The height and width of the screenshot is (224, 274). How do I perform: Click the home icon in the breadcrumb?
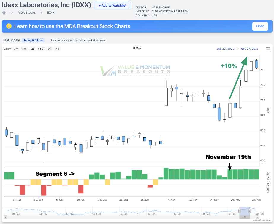(x=3, y=12)
